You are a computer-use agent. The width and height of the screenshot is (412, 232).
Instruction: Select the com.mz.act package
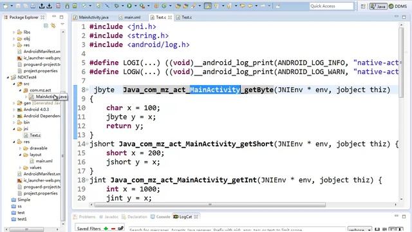[37, 90]
